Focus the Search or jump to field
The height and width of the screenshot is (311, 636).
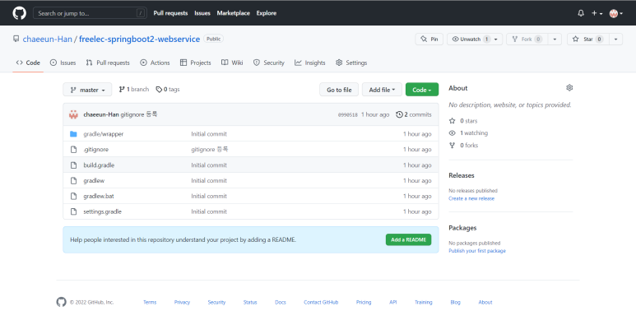pos(90,13)
